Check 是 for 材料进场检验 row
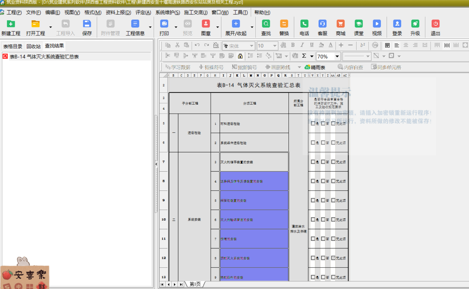This screenshot has height=289, width=469. (x=313, y=123)
